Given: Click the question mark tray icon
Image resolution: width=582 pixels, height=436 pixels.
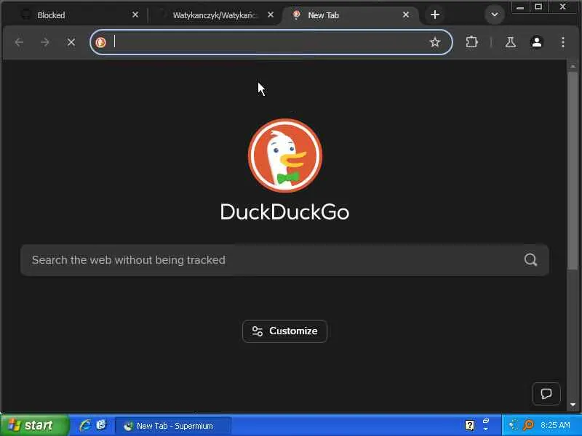Looking at the screenshot, I should tap(469, 425).
